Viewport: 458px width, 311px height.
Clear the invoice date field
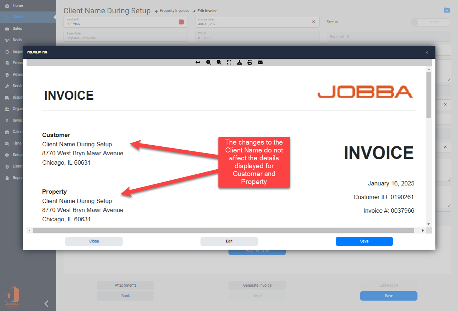(313, 22)
